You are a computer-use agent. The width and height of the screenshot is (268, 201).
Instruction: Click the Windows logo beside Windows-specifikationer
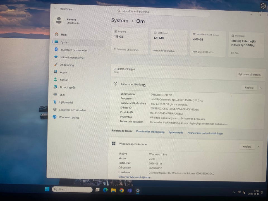point(114,143)
